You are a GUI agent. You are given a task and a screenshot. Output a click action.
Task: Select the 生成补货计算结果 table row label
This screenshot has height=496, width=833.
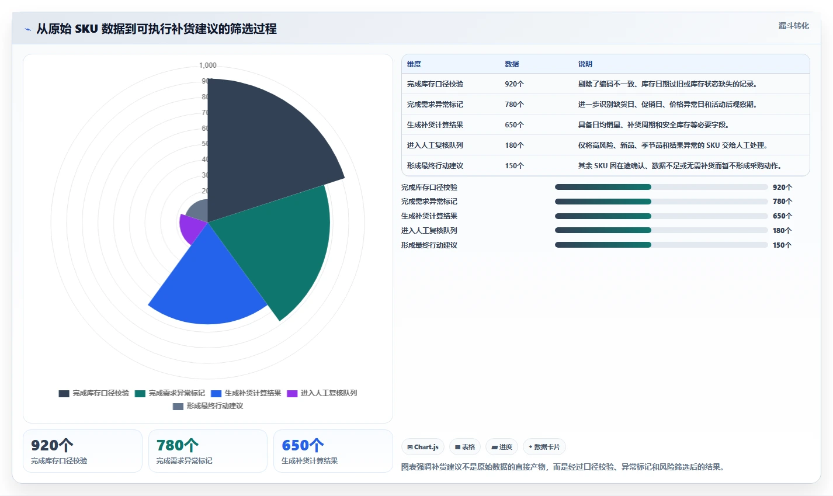435,125
